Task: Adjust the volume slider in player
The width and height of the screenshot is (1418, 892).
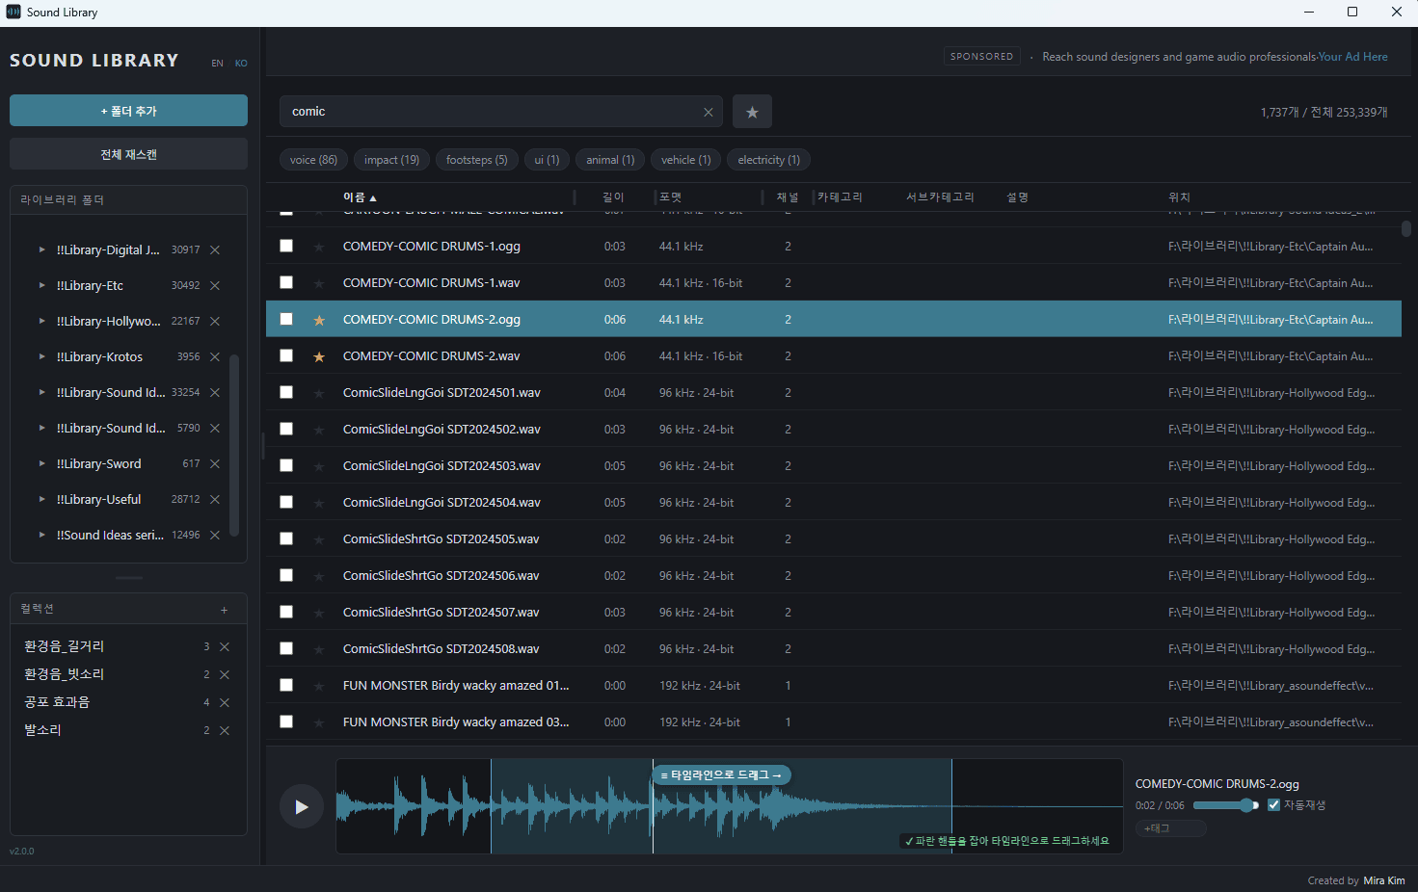Action: 1226,805
